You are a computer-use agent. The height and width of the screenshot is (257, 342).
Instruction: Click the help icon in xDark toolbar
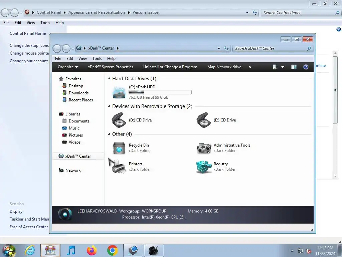[306, 67]
